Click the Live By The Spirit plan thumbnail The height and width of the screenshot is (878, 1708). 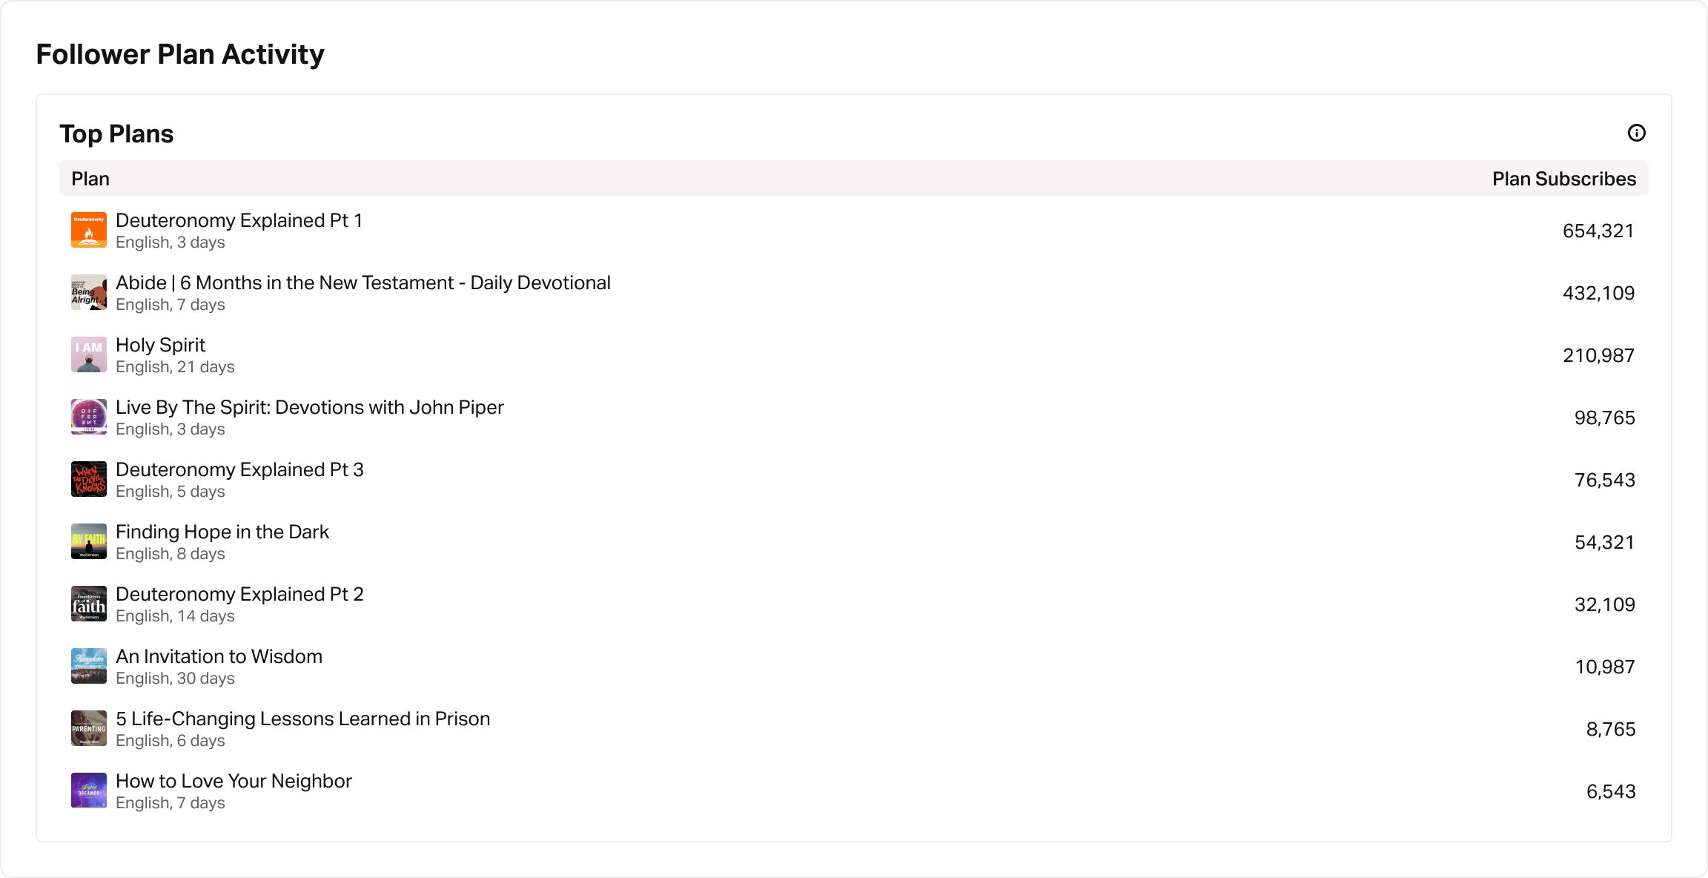click(x=89, y=417)
